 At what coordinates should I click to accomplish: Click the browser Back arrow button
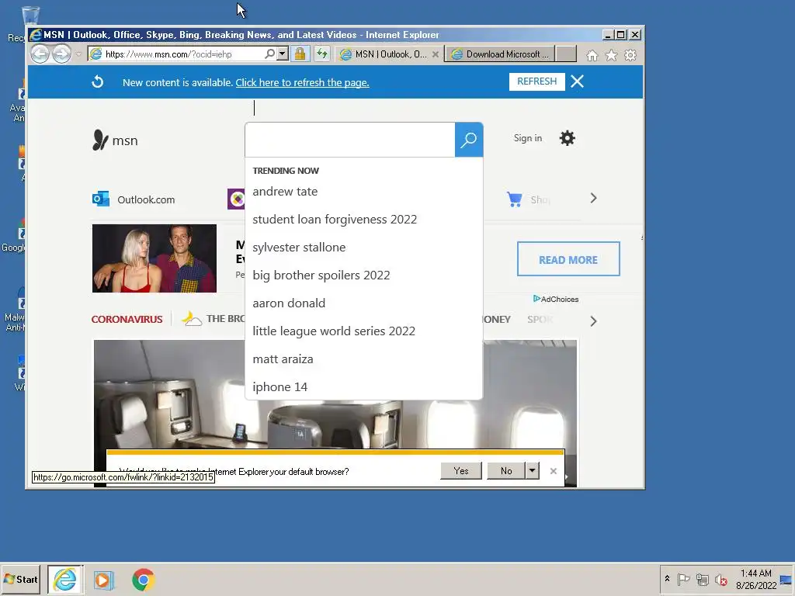tap(40, 54)
